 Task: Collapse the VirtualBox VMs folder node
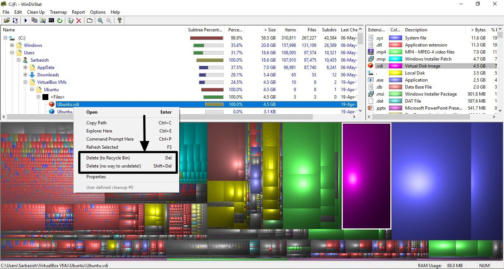click(25, 82)
